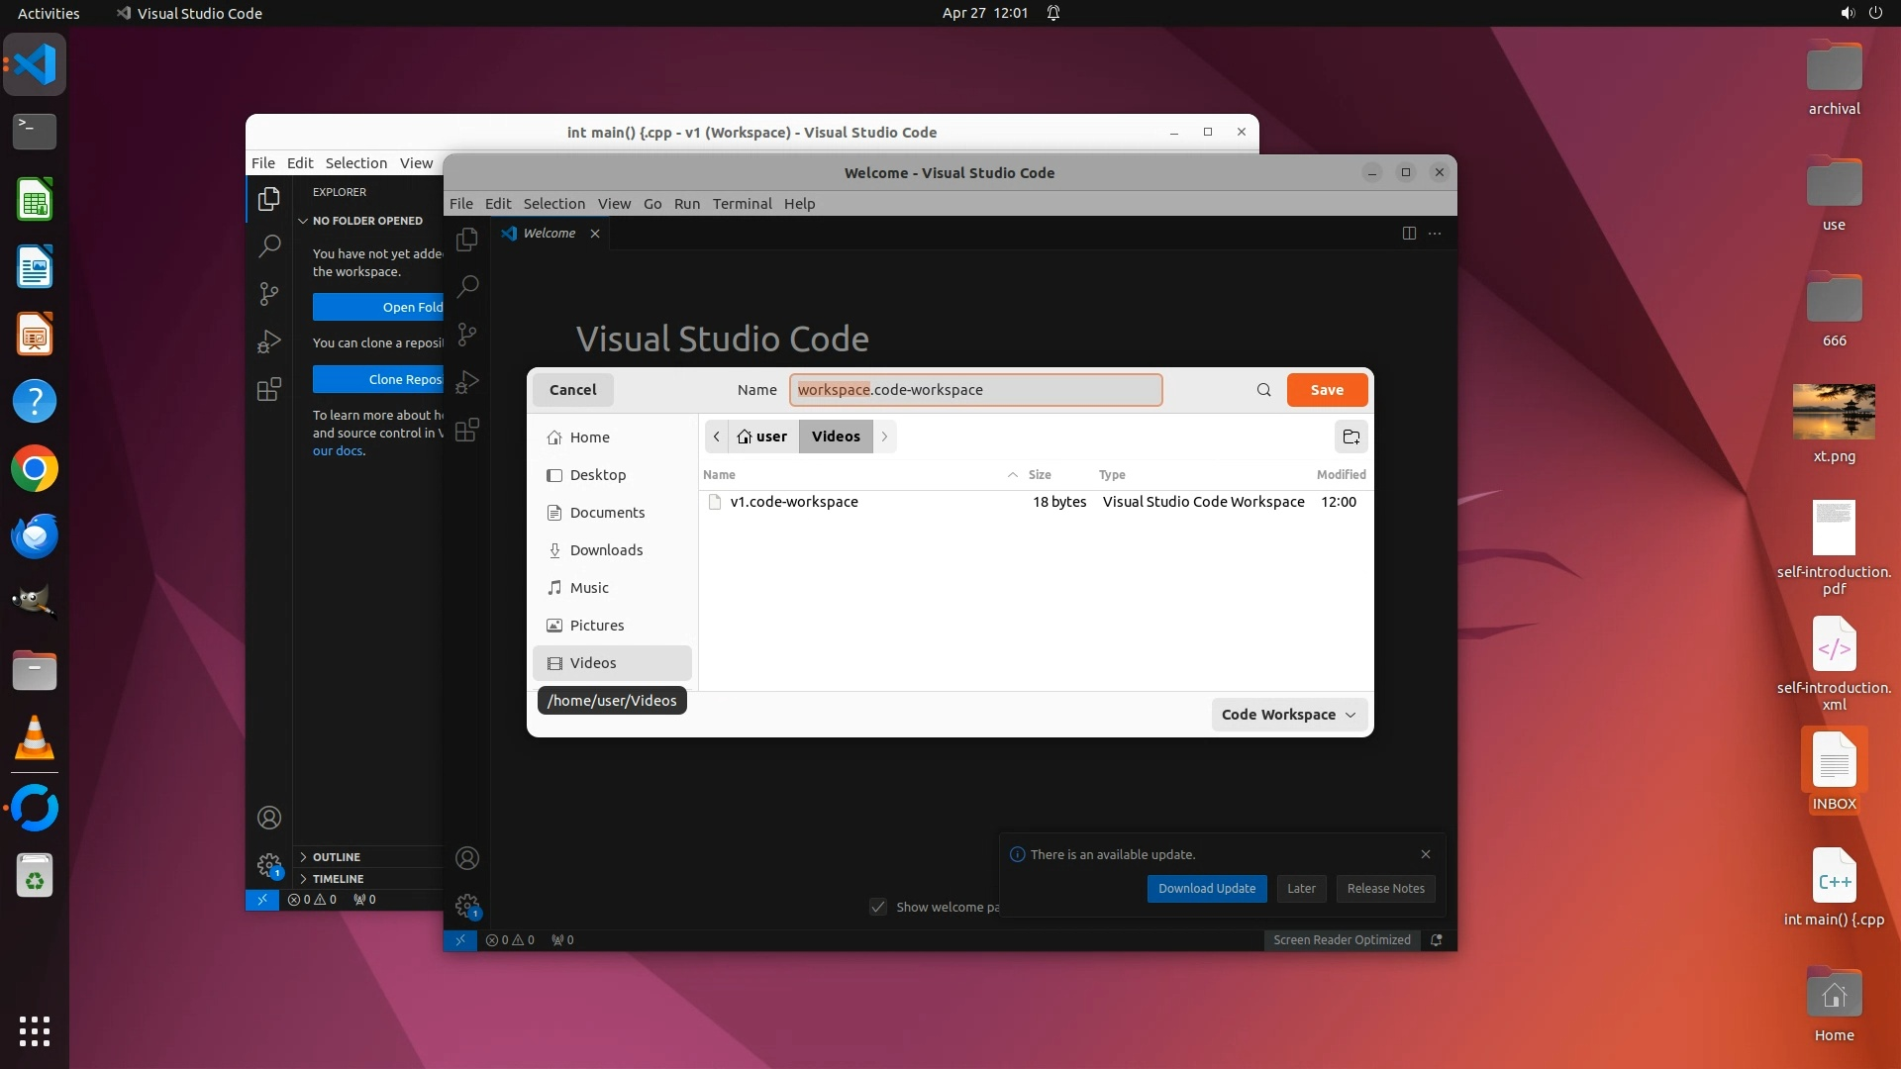This screenshot has width=1901, height=1069.
Task: Open Extensions view in the Welcome window
Action: (467, 430)
